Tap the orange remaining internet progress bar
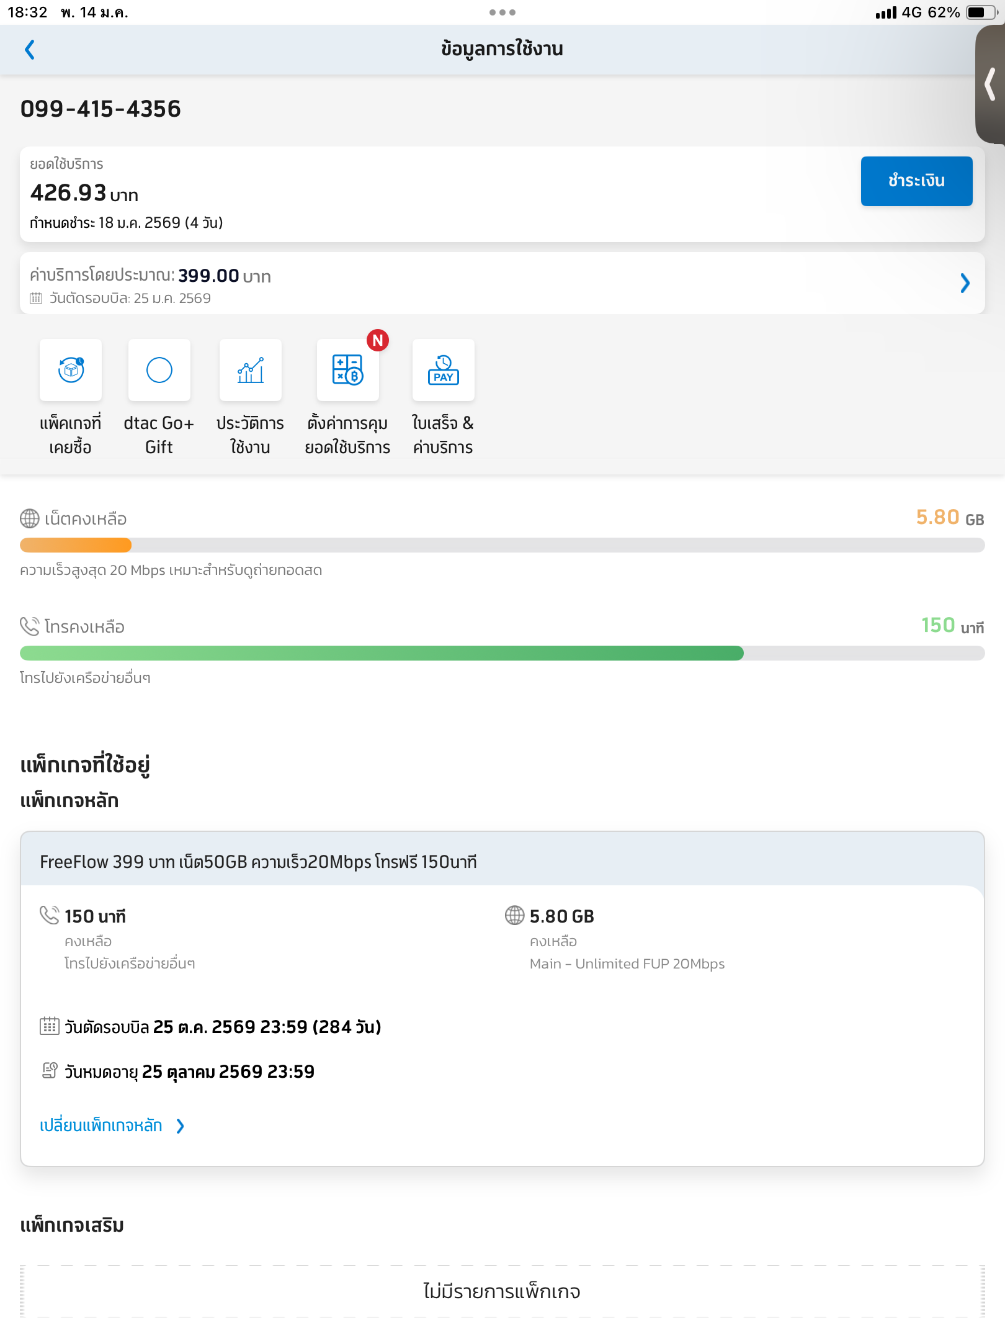 pos(76,545)
